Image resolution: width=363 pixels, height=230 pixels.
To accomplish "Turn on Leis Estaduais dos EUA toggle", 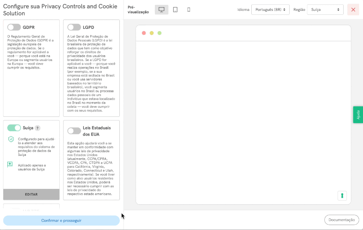I will [x=74, y=131].
